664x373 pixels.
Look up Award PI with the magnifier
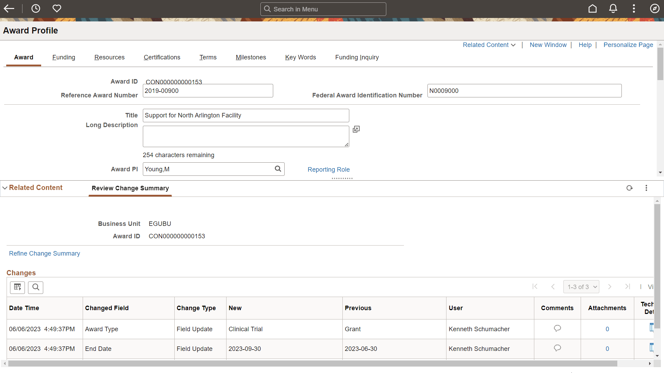278,169
